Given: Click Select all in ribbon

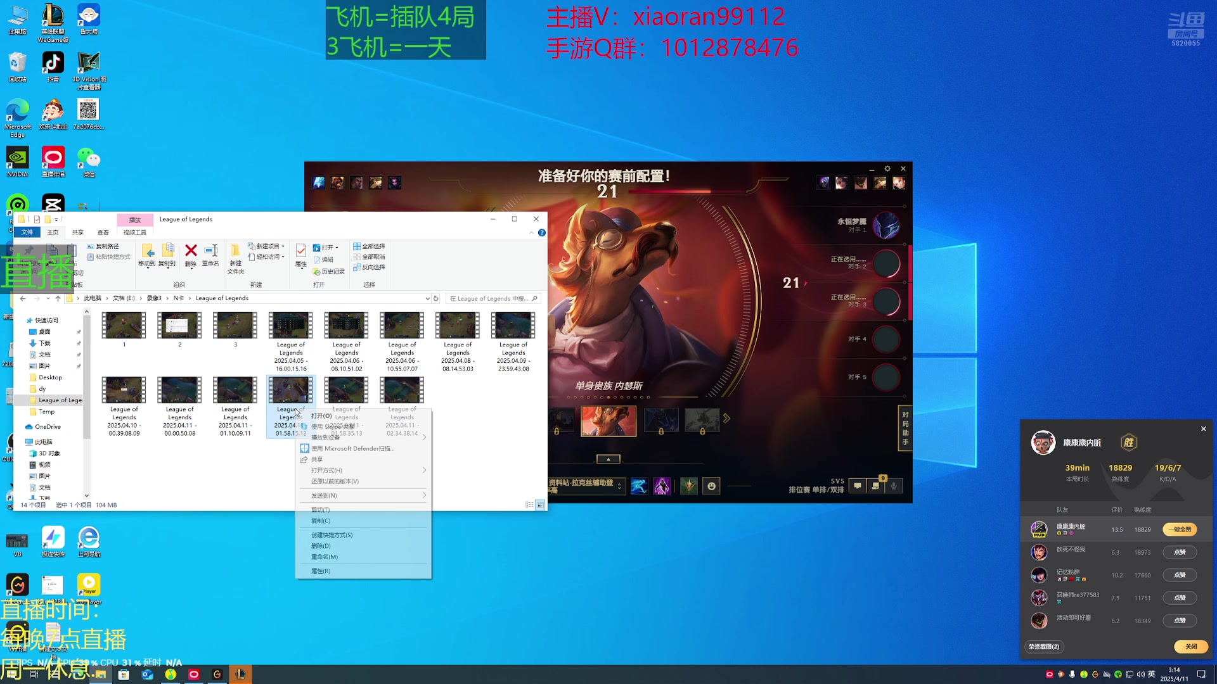Looking at the screenshot, I should 369,246.
